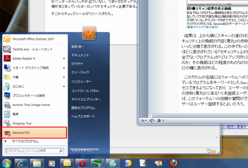Image resolution: width=248 pixels, height=168 pixels.
Task: Click the calculator (電卓) icon
Action: 7,114
